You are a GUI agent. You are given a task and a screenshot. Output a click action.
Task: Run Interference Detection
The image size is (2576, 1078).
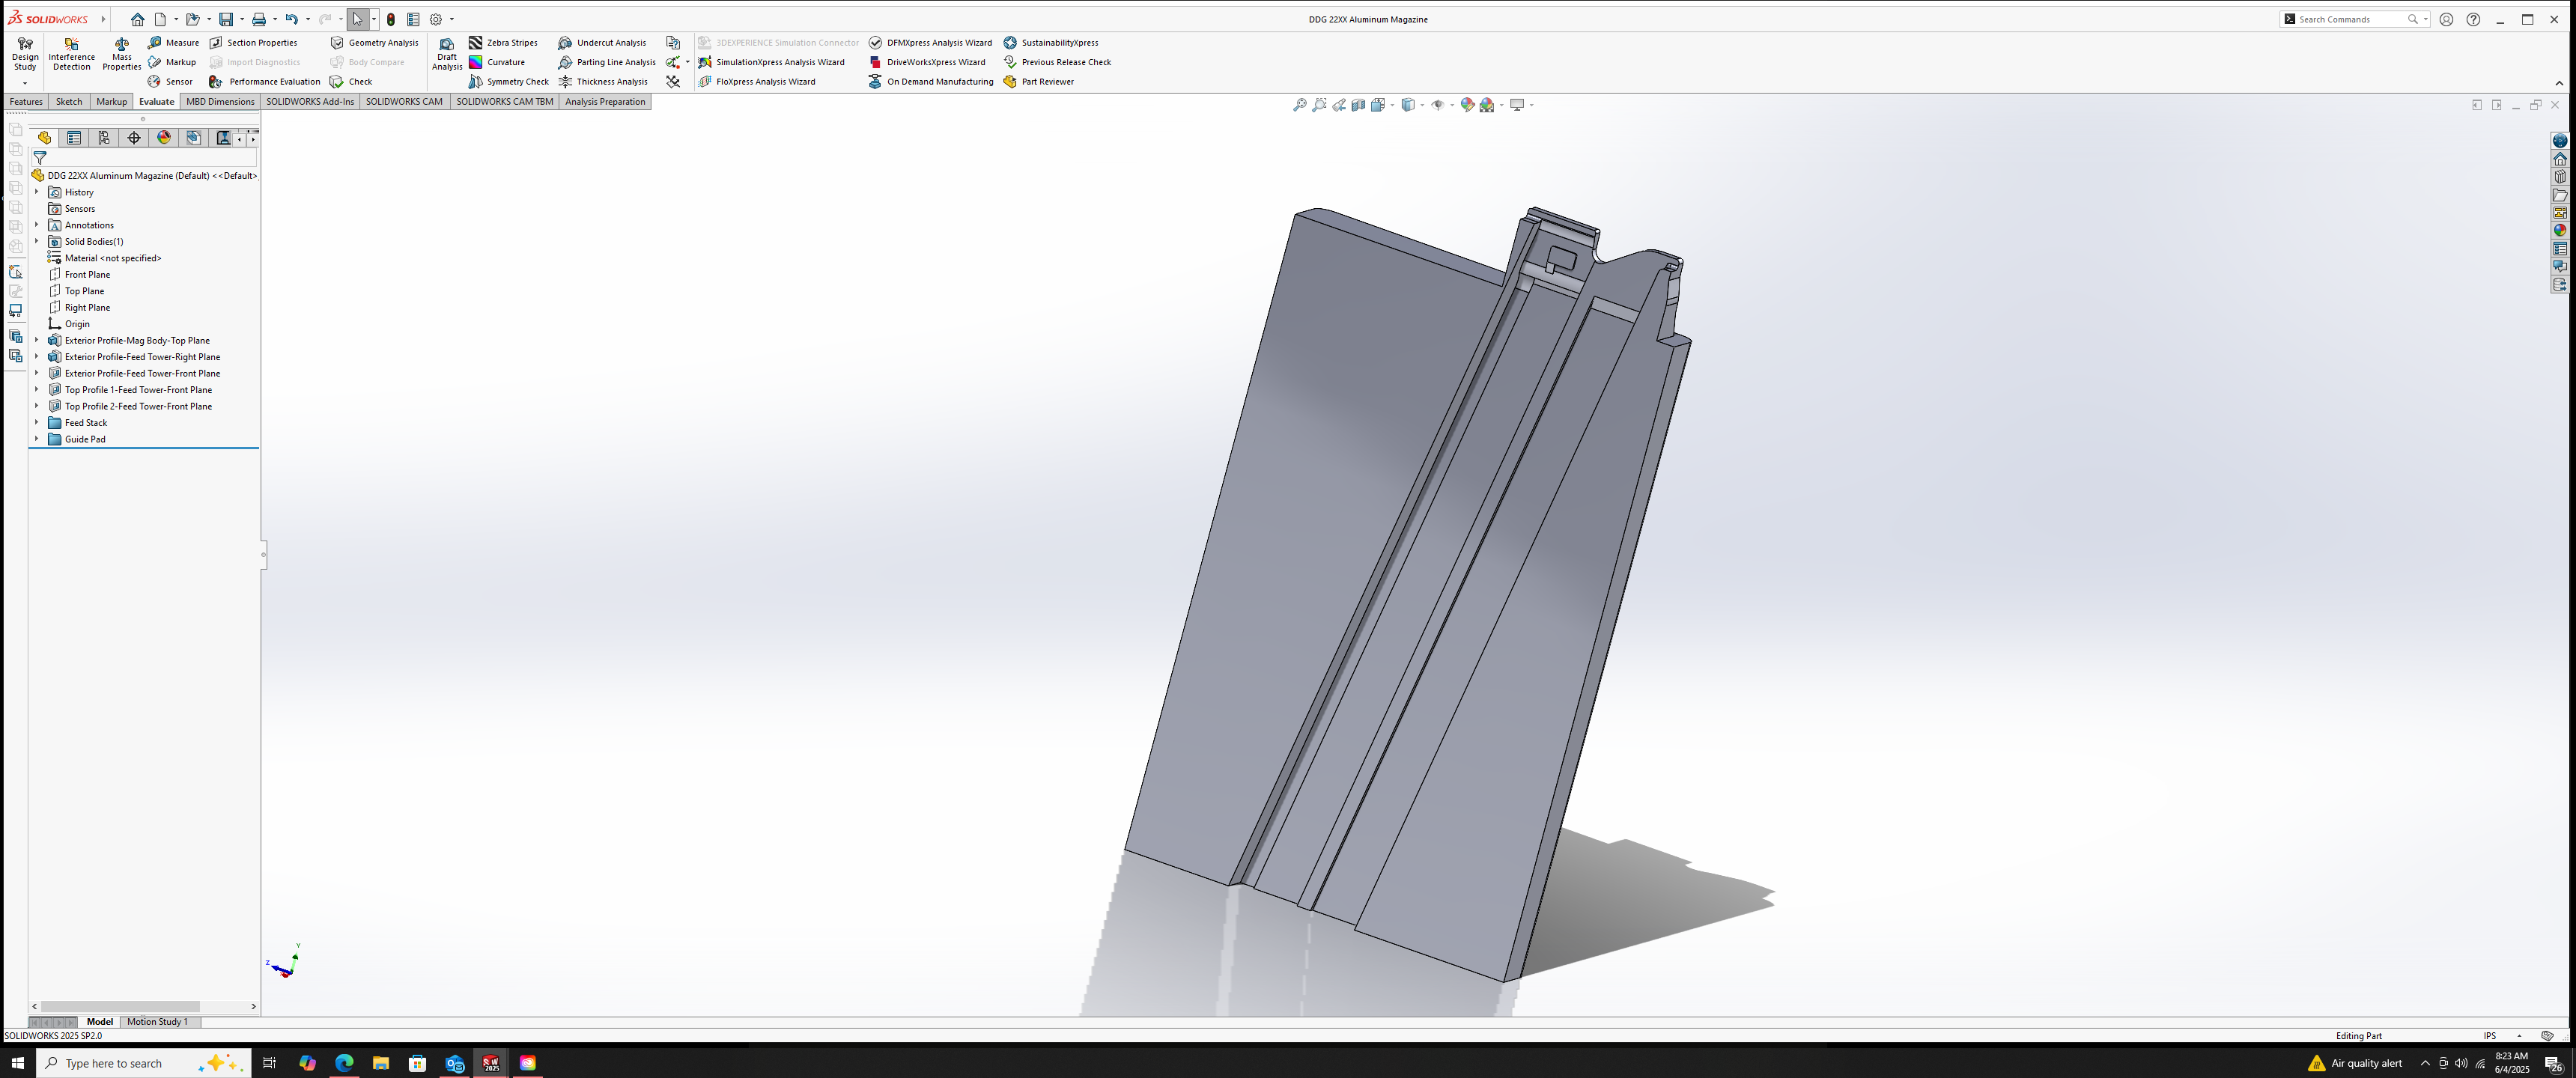[71, 55]
